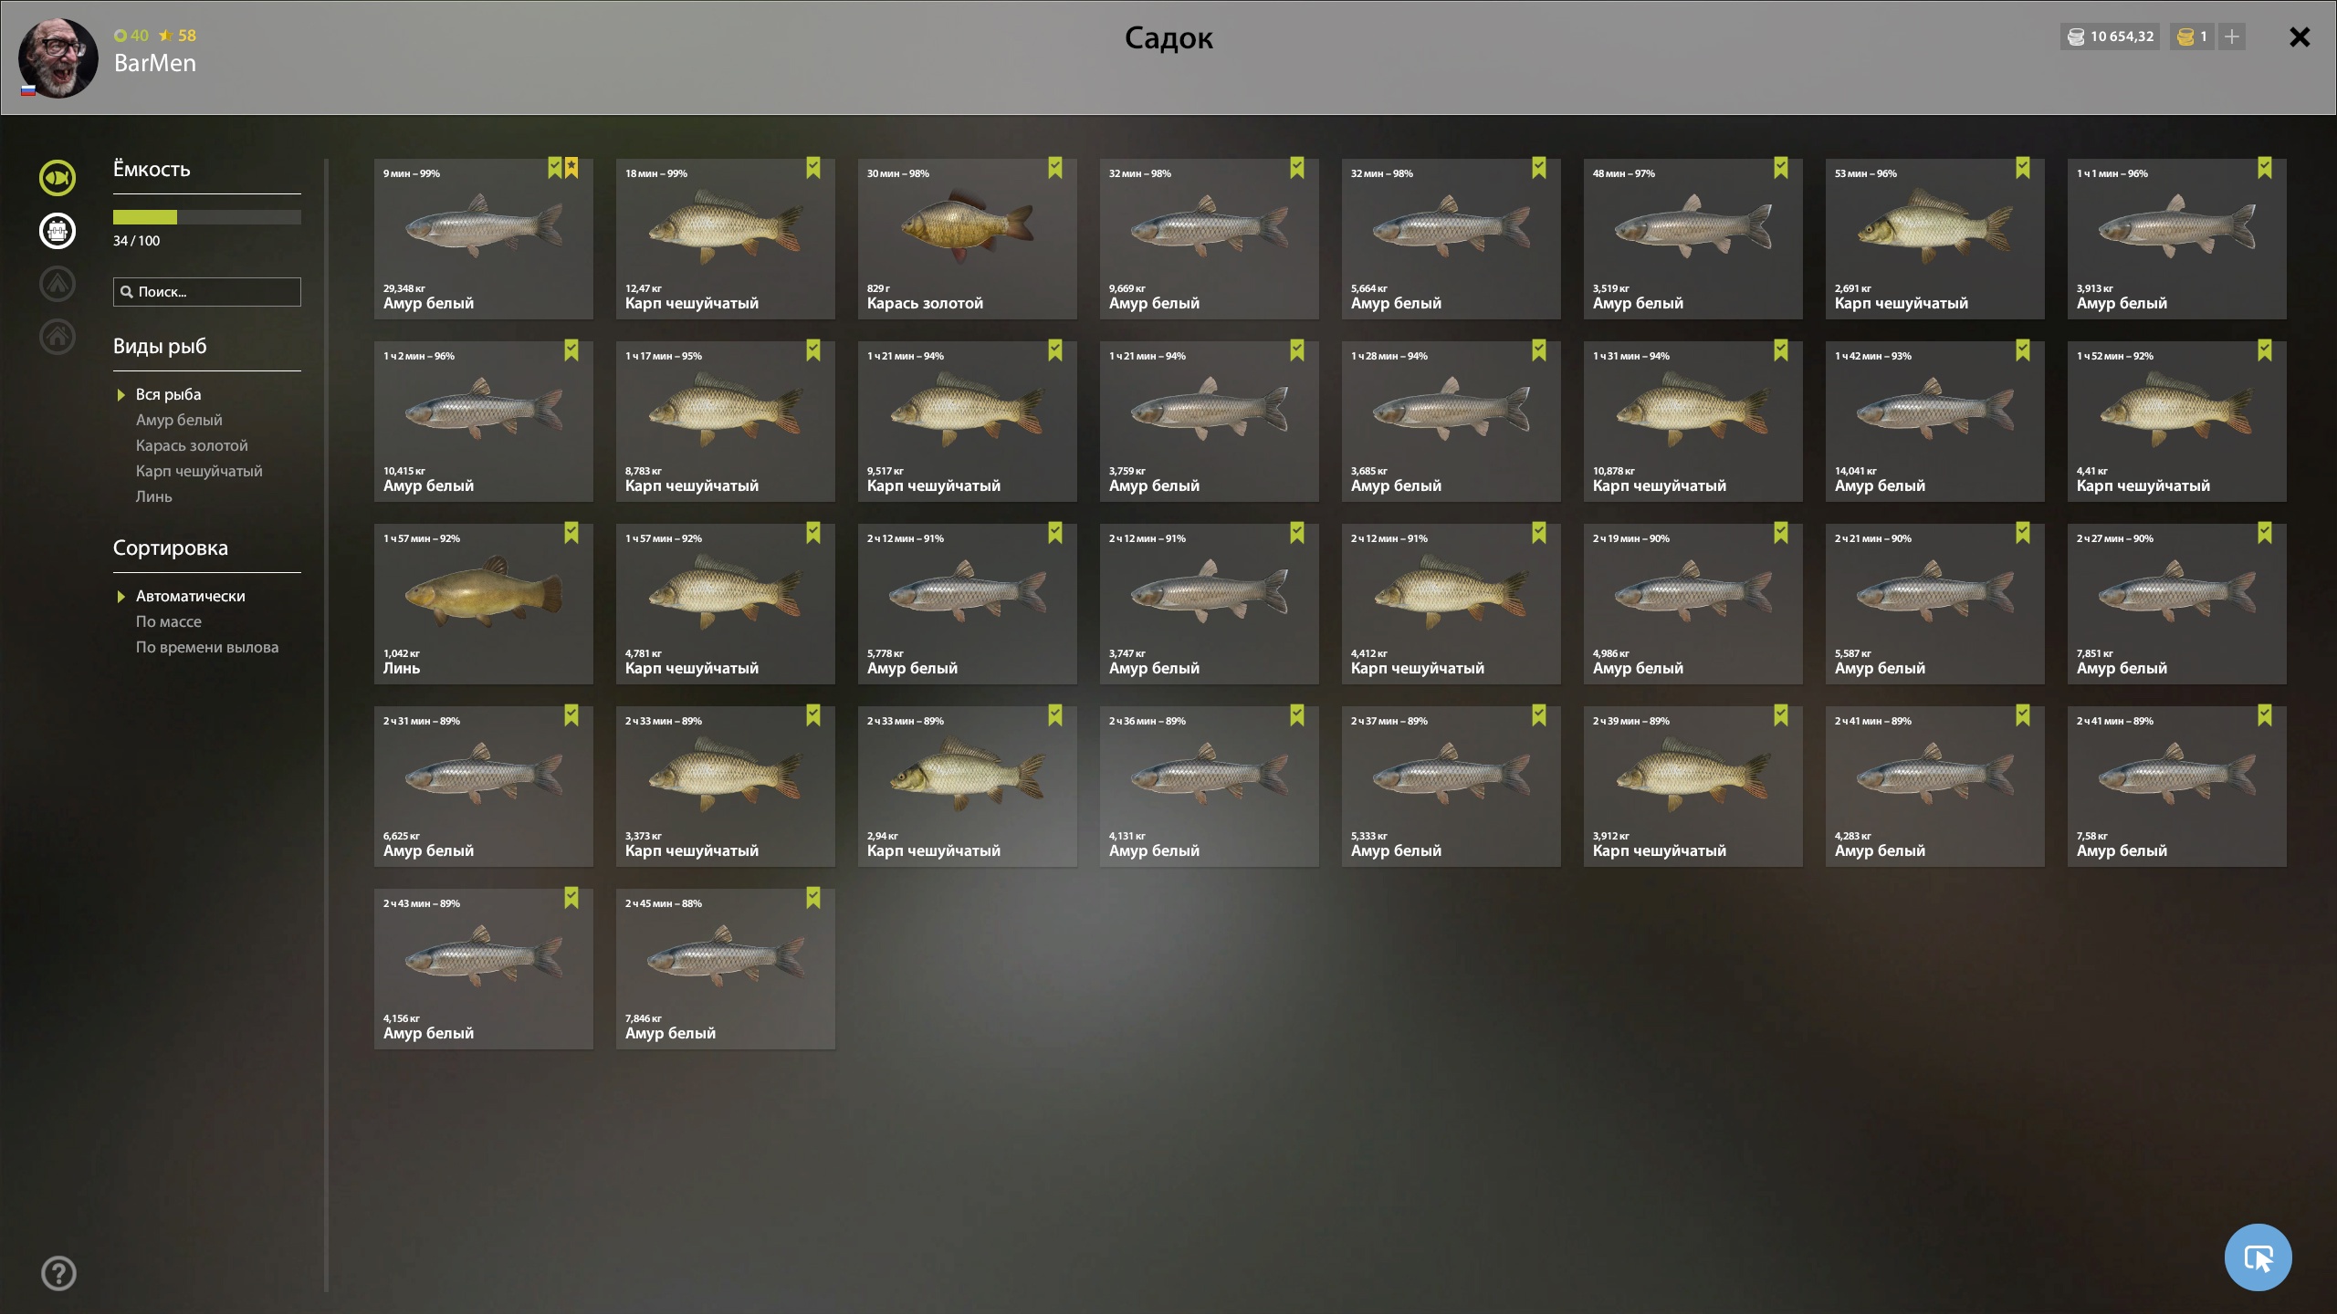The image size is (2337, 1314).
Task: Click the gold coins icon
Action: tap(2185, 36)
